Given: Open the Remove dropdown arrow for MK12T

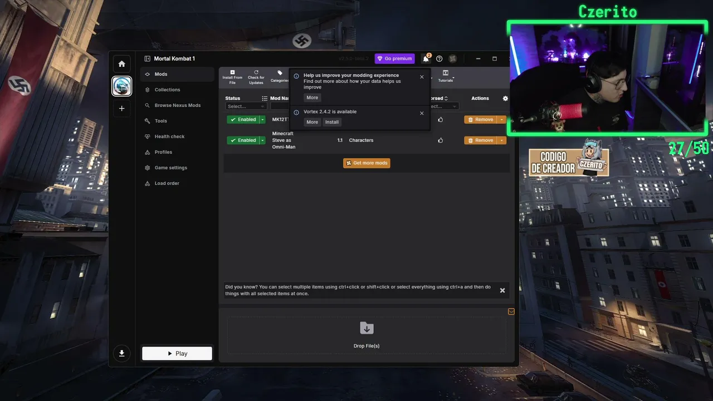Looking at the screenshot, I should (502, 120).
